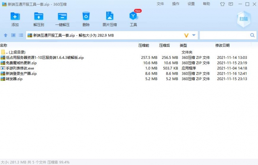This screenshot has width=258, height=165.
Task: Click the 257.5 MB size cell
Action: point(149,57)
